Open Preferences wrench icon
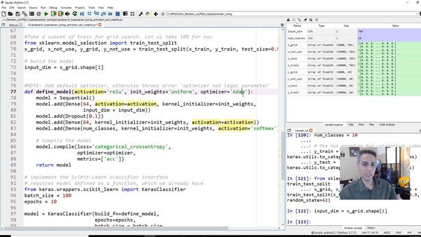 [x=141, y=14]
